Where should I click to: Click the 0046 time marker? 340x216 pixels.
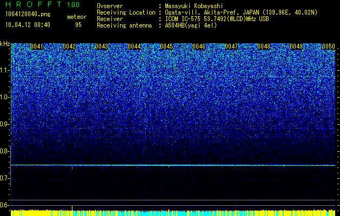tap(199, 46)
